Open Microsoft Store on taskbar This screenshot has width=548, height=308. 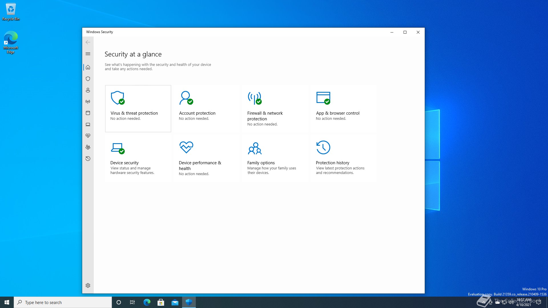(x=161, y=302)
